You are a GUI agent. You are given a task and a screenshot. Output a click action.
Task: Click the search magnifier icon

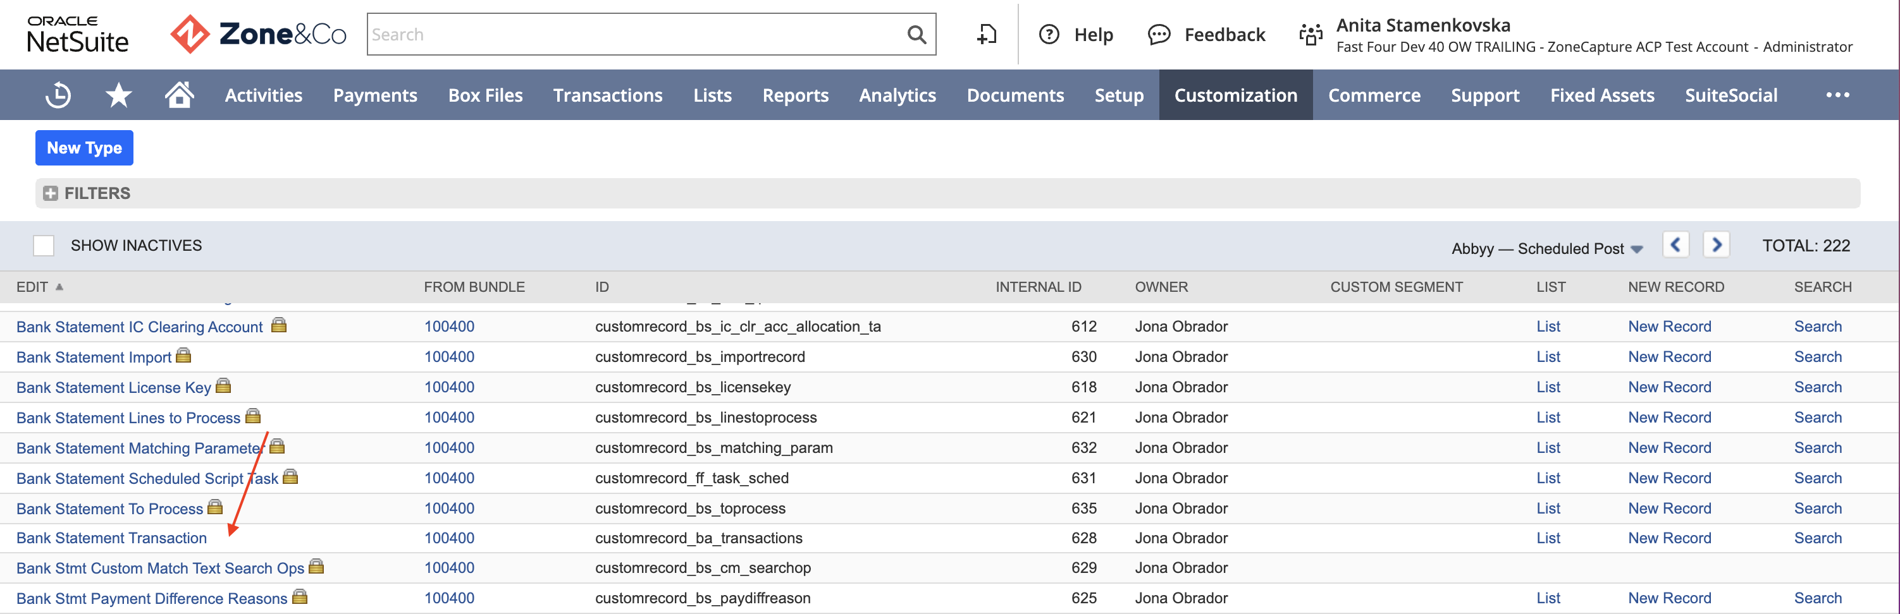tap(916, 35)
